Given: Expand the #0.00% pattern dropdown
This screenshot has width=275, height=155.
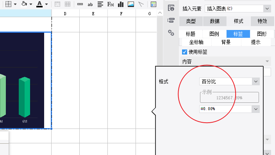Looking at the screenshot, I should tap(256, 109).
